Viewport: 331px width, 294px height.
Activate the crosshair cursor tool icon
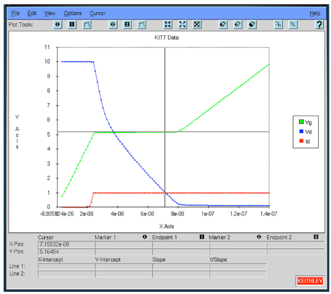[x=278, y=25]
